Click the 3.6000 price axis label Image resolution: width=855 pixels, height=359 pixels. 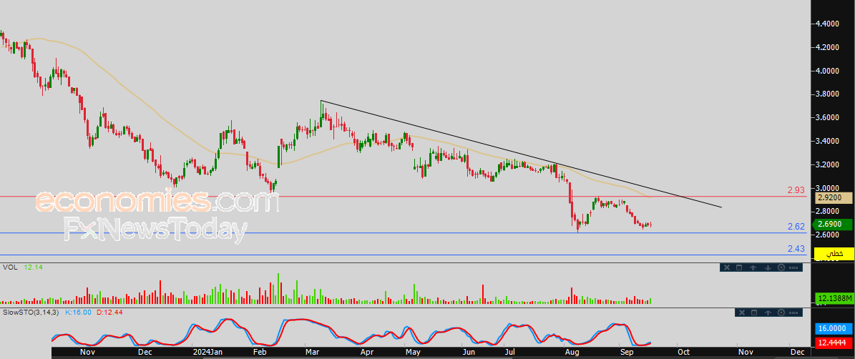(826, 118)
